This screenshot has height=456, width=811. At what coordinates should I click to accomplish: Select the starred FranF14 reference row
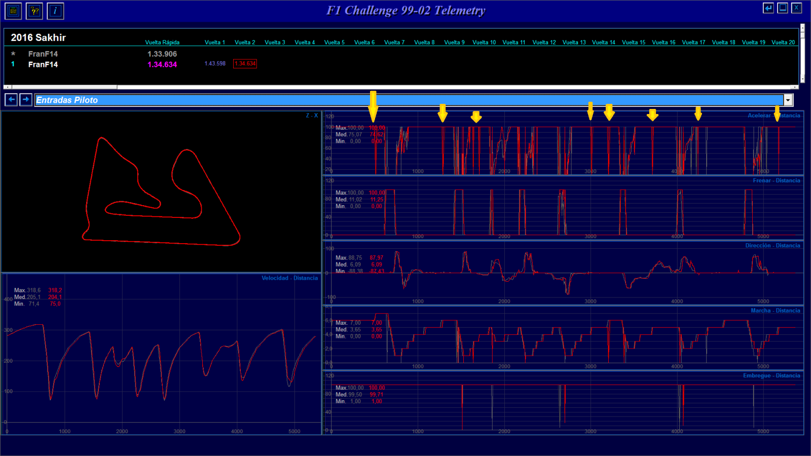(x=43, y=54)
